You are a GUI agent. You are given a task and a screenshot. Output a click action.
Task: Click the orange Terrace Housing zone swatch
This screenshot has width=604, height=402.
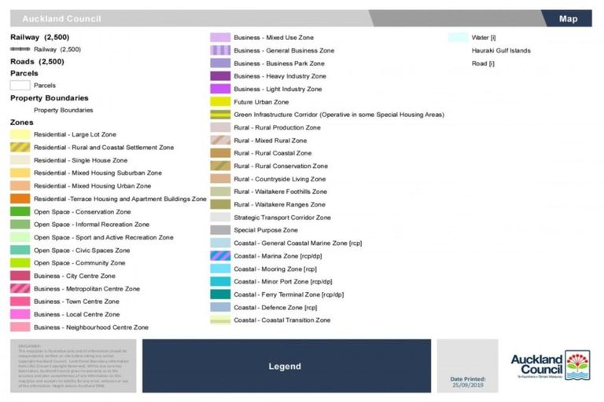(20, 199)
